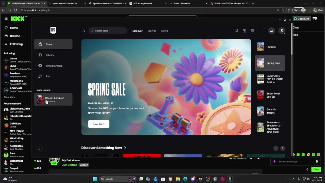The height and width of the screenshot is (183, 325).
Task: Switch to FiveM GTA V browser tab
Action: pos(229,4)
